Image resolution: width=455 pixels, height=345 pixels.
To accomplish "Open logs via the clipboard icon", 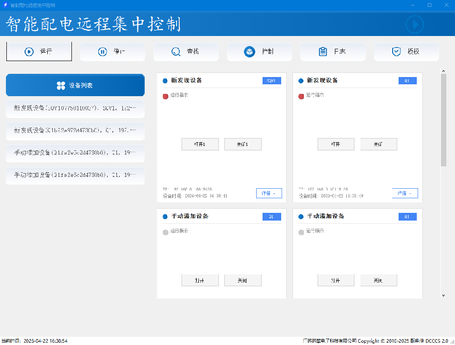I will click(323, 51).
